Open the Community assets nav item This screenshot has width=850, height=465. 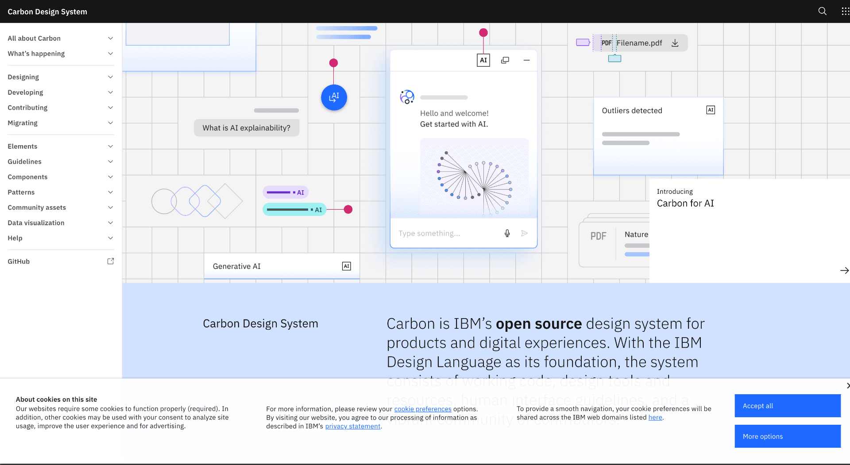[x=61, y=207]
